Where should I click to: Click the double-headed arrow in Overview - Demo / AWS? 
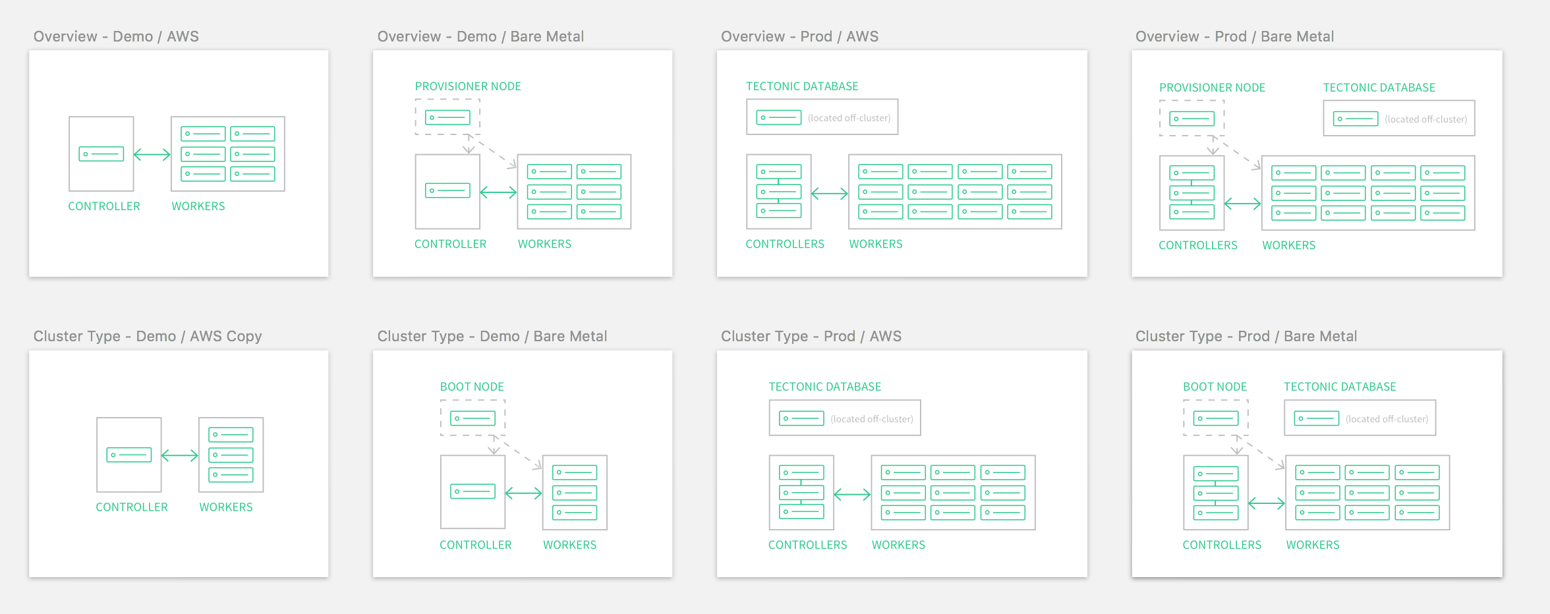(152, 155)
